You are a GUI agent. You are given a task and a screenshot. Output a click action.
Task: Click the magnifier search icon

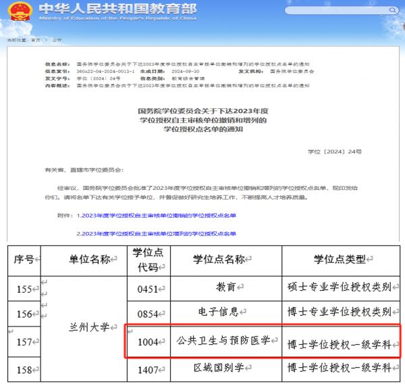click(x=392, y=10)
